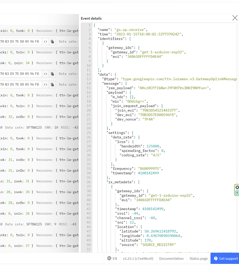Copy the topmost DevEUI value to clipboard
Viewport: 239px width, 266px height.
tap(52, 42)
